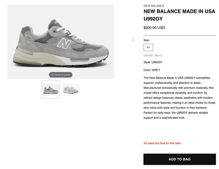Click the product title 'NEW BALANCE MADE IN USA U992GY'
This screenshot has height=169, width=219.
[x=179, y=15]
